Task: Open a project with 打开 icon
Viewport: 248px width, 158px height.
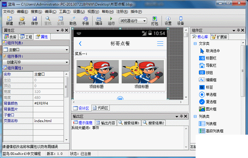Action: click(22, 21)
